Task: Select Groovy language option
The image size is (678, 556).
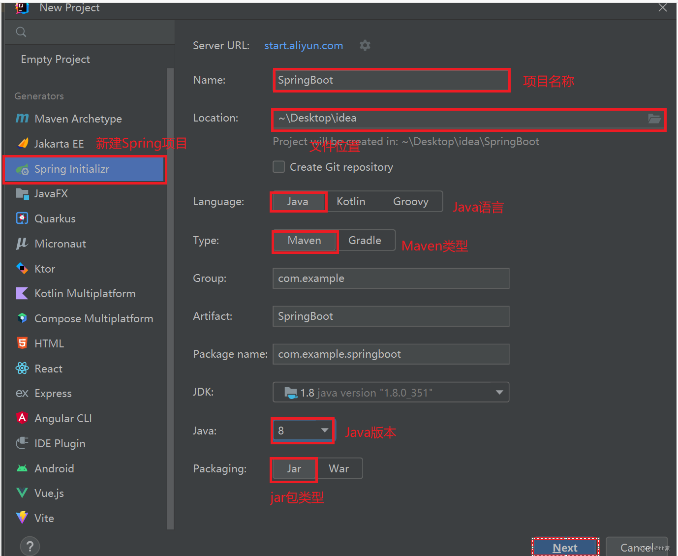Action: pos(411,202)
